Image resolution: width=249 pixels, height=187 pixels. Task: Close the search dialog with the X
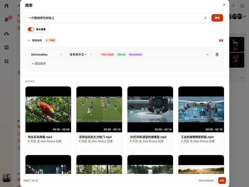[224, 5]
